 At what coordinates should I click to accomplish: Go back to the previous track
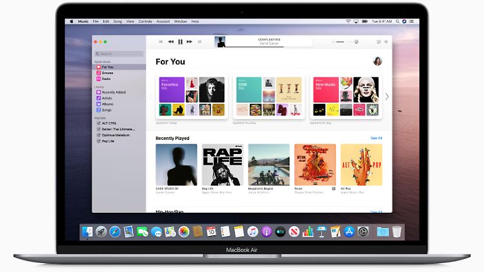[x=170, y=41]
